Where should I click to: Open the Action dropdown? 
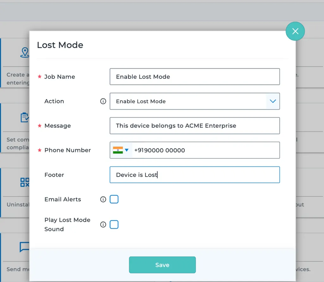[x=195, y=101]
